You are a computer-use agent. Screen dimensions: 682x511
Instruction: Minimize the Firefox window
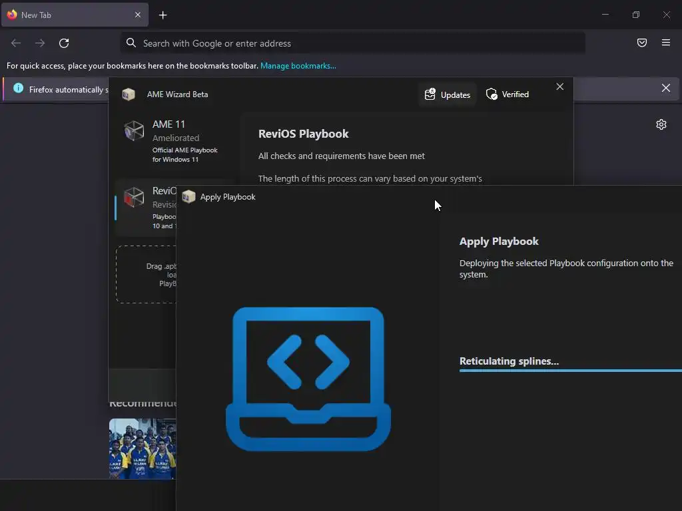(x=605, y=15)
